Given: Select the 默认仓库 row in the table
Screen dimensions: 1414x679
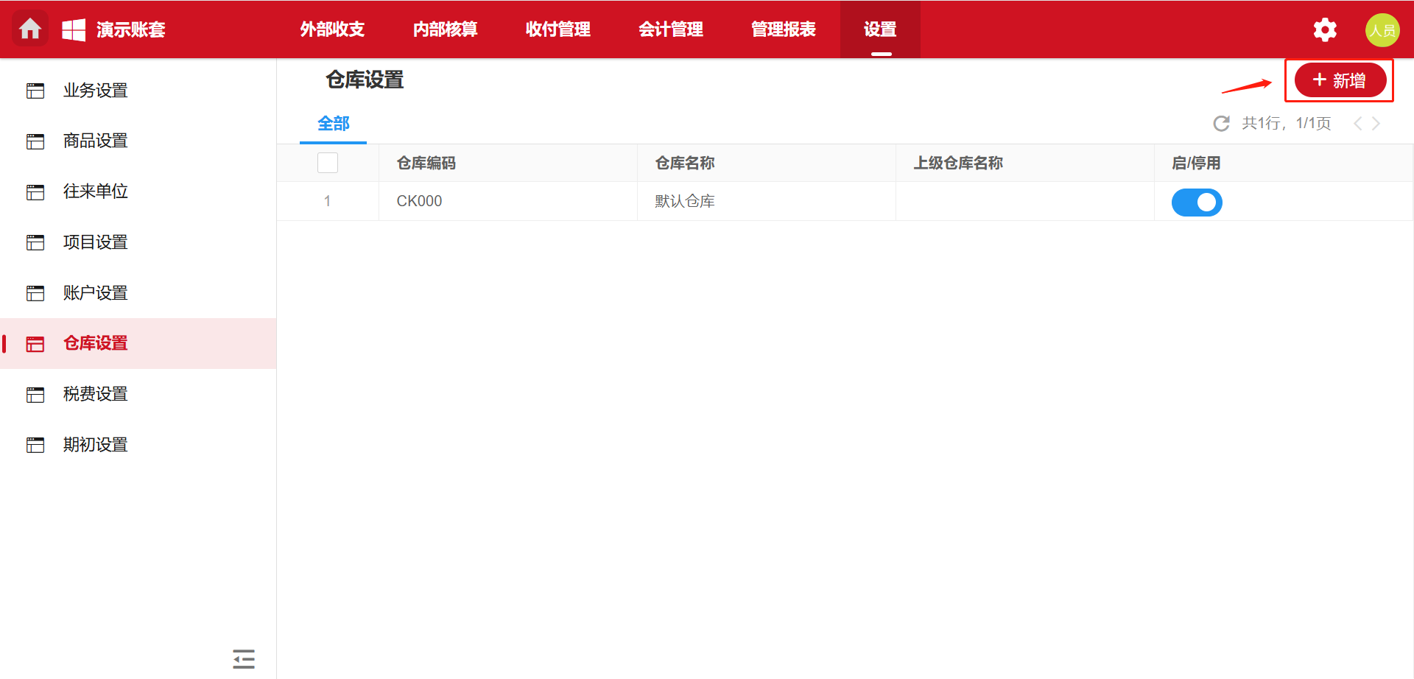Looking at the screenshot, I should tap(683, 200).
